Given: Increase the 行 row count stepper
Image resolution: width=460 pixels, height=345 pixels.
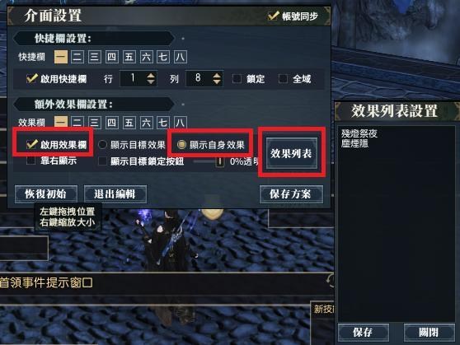Looking at the screenshot, I should [x=151, y=75].
